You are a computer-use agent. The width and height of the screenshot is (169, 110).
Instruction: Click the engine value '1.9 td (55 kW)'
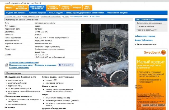(41, 32)
